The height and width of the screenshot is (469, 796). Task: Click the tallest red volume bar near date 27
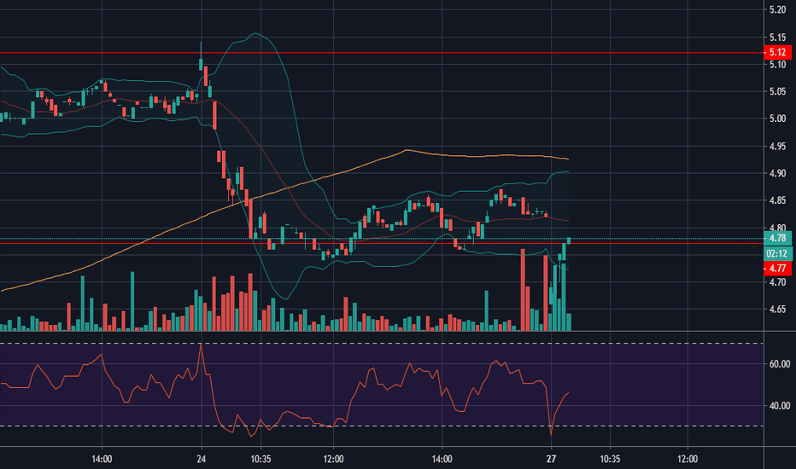523,289
